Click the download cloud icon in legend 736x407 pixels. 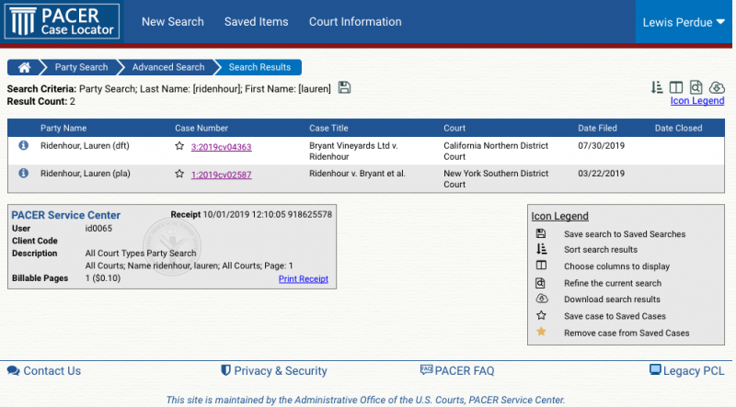coord(542,299)
